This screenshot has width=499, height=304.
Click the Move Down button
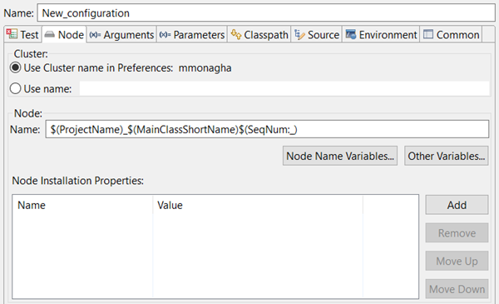coord(457,289)
